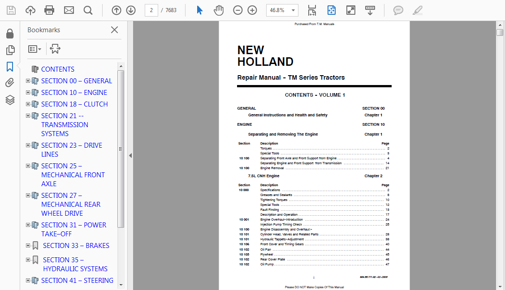
Task: Jump to SECTION 00 – GENERAL
Action: coord(77,81)
